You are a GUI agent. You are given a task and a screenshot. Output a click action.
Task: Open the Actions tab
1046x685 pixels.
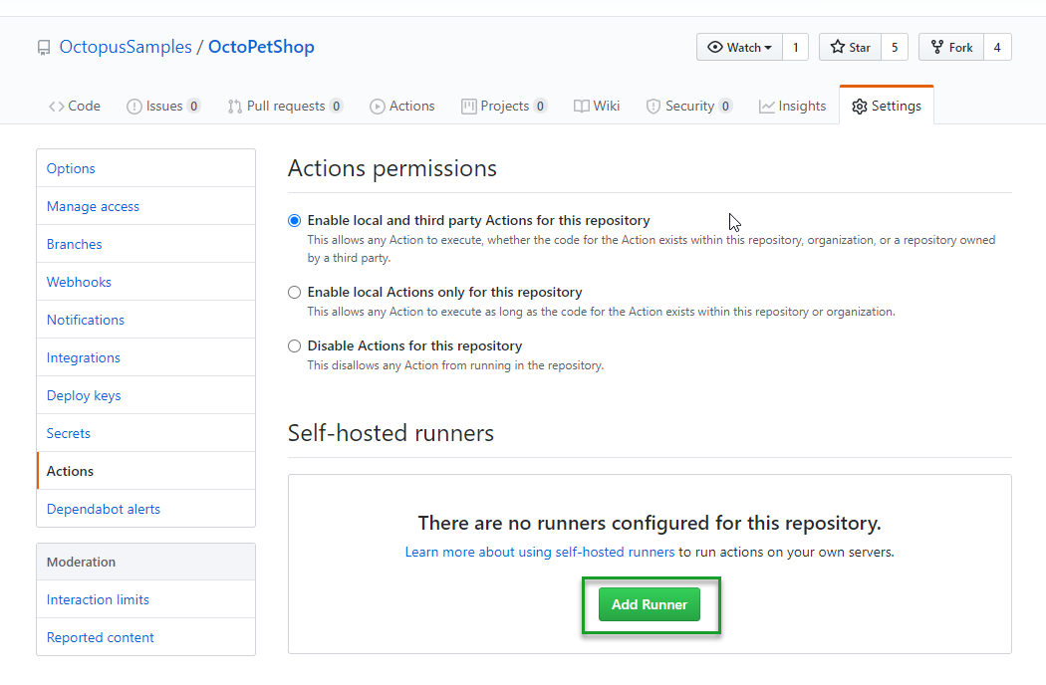[402, 106]
